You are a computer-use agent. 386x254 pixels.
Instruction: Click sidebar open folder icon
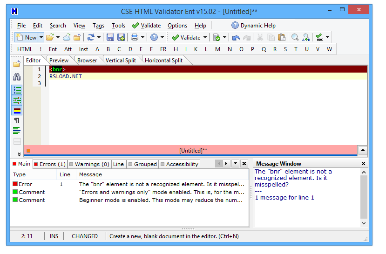(17, 64)
